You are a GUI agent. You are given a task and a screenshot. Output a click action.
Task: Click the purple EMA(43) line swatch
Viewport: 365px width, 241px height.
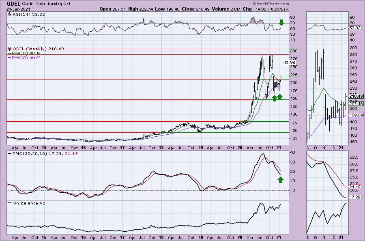pos(10,58)
